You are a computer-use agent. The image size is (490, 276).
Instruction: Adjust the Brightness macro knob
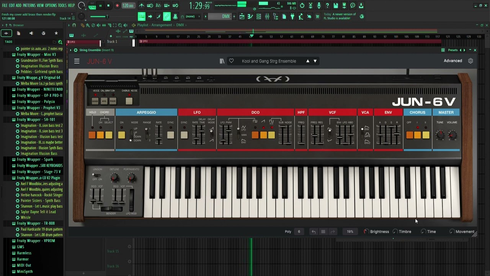(366, 232)
